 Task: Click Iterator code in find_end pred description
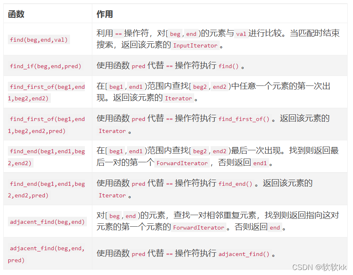point(112,195)
